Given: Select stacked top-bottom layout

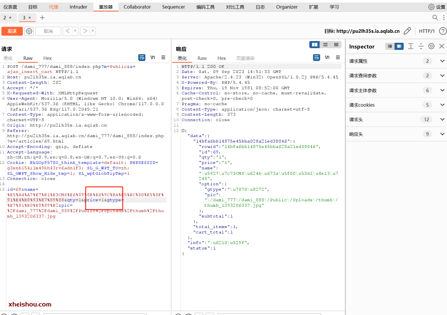Looking at the screenshot, I should pyautogui.click(x=325, y=45).
